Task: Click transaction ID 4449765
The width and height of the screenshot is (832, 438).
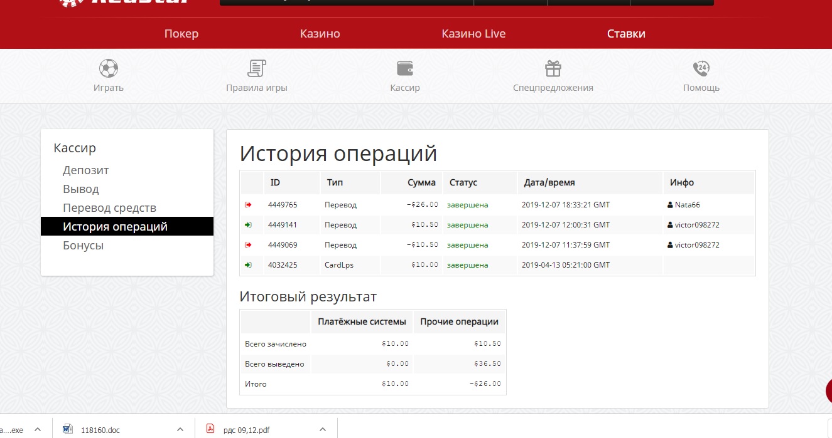Action: (x=283, y=205)
